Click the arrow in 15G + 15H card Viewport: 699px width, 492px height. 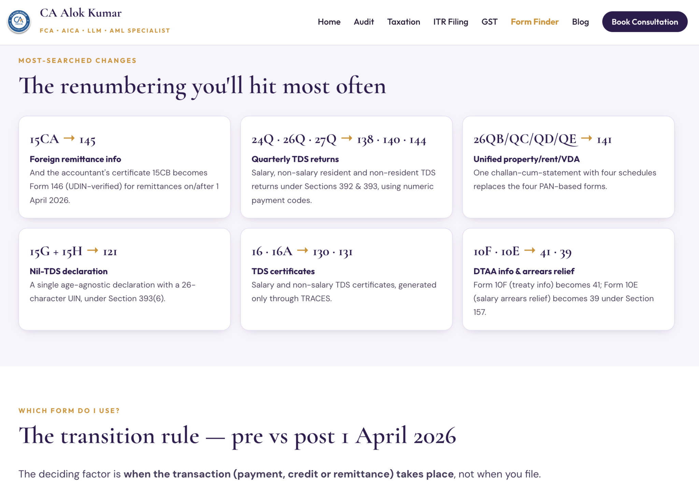(x=93, y=251)
